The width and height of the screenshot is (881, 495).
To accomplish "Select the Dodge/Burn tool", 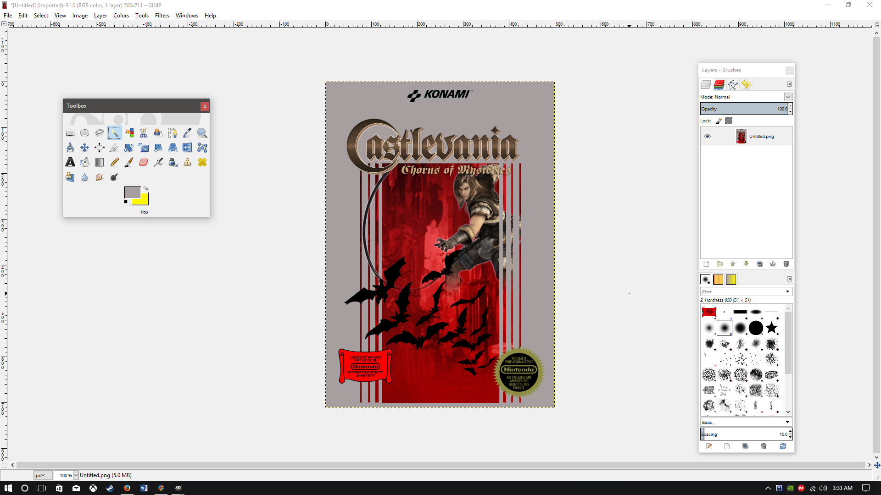I will coord(114,177).
